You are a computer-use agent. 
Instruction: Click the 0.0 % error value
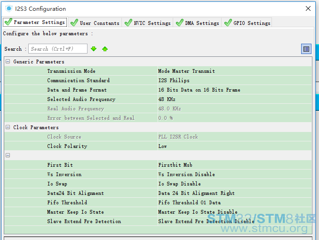tap(166, 118)
